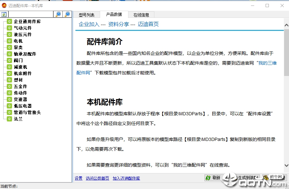289x189 pixels.
Task: Open 设置 link at bottom
Action: 79,178
